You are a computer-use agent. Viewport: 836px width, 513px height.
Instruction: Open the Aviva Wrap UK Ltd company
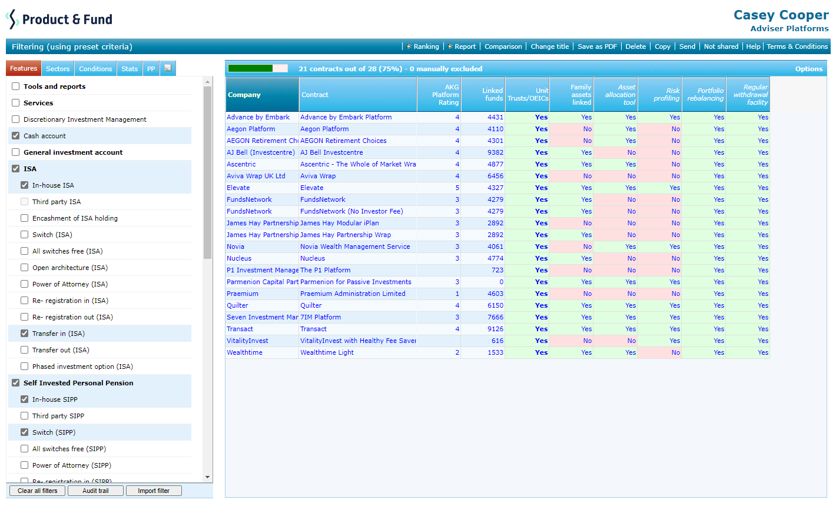[256, 176]
